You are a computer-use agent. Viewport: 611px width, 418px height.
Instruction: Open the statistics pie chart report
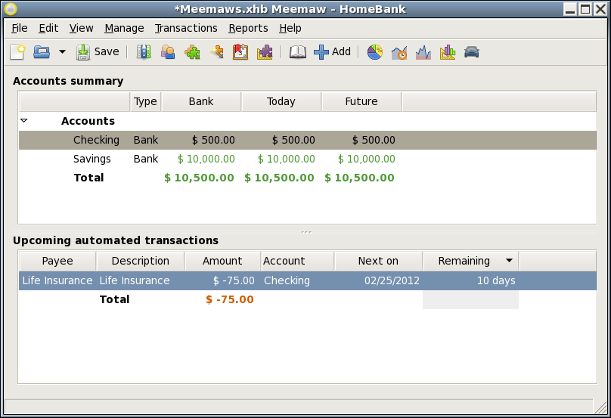375,52
